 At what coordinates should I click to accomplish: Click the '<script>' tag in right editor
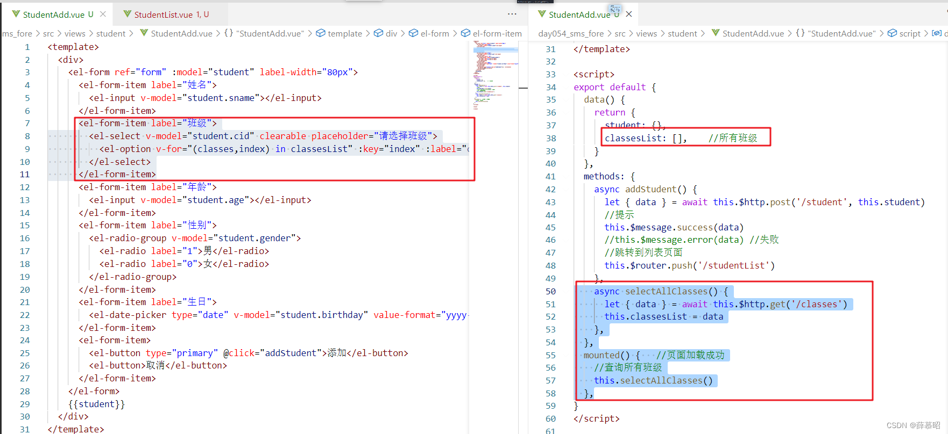tap(593, 74)
